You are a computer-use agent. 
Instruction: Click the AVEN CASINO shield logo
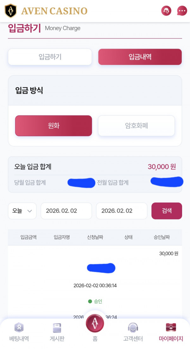(x=11, y=10)
